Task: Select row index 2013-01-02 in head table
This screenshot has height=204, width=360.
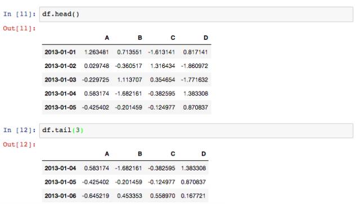Action: [x=60, y=66]
